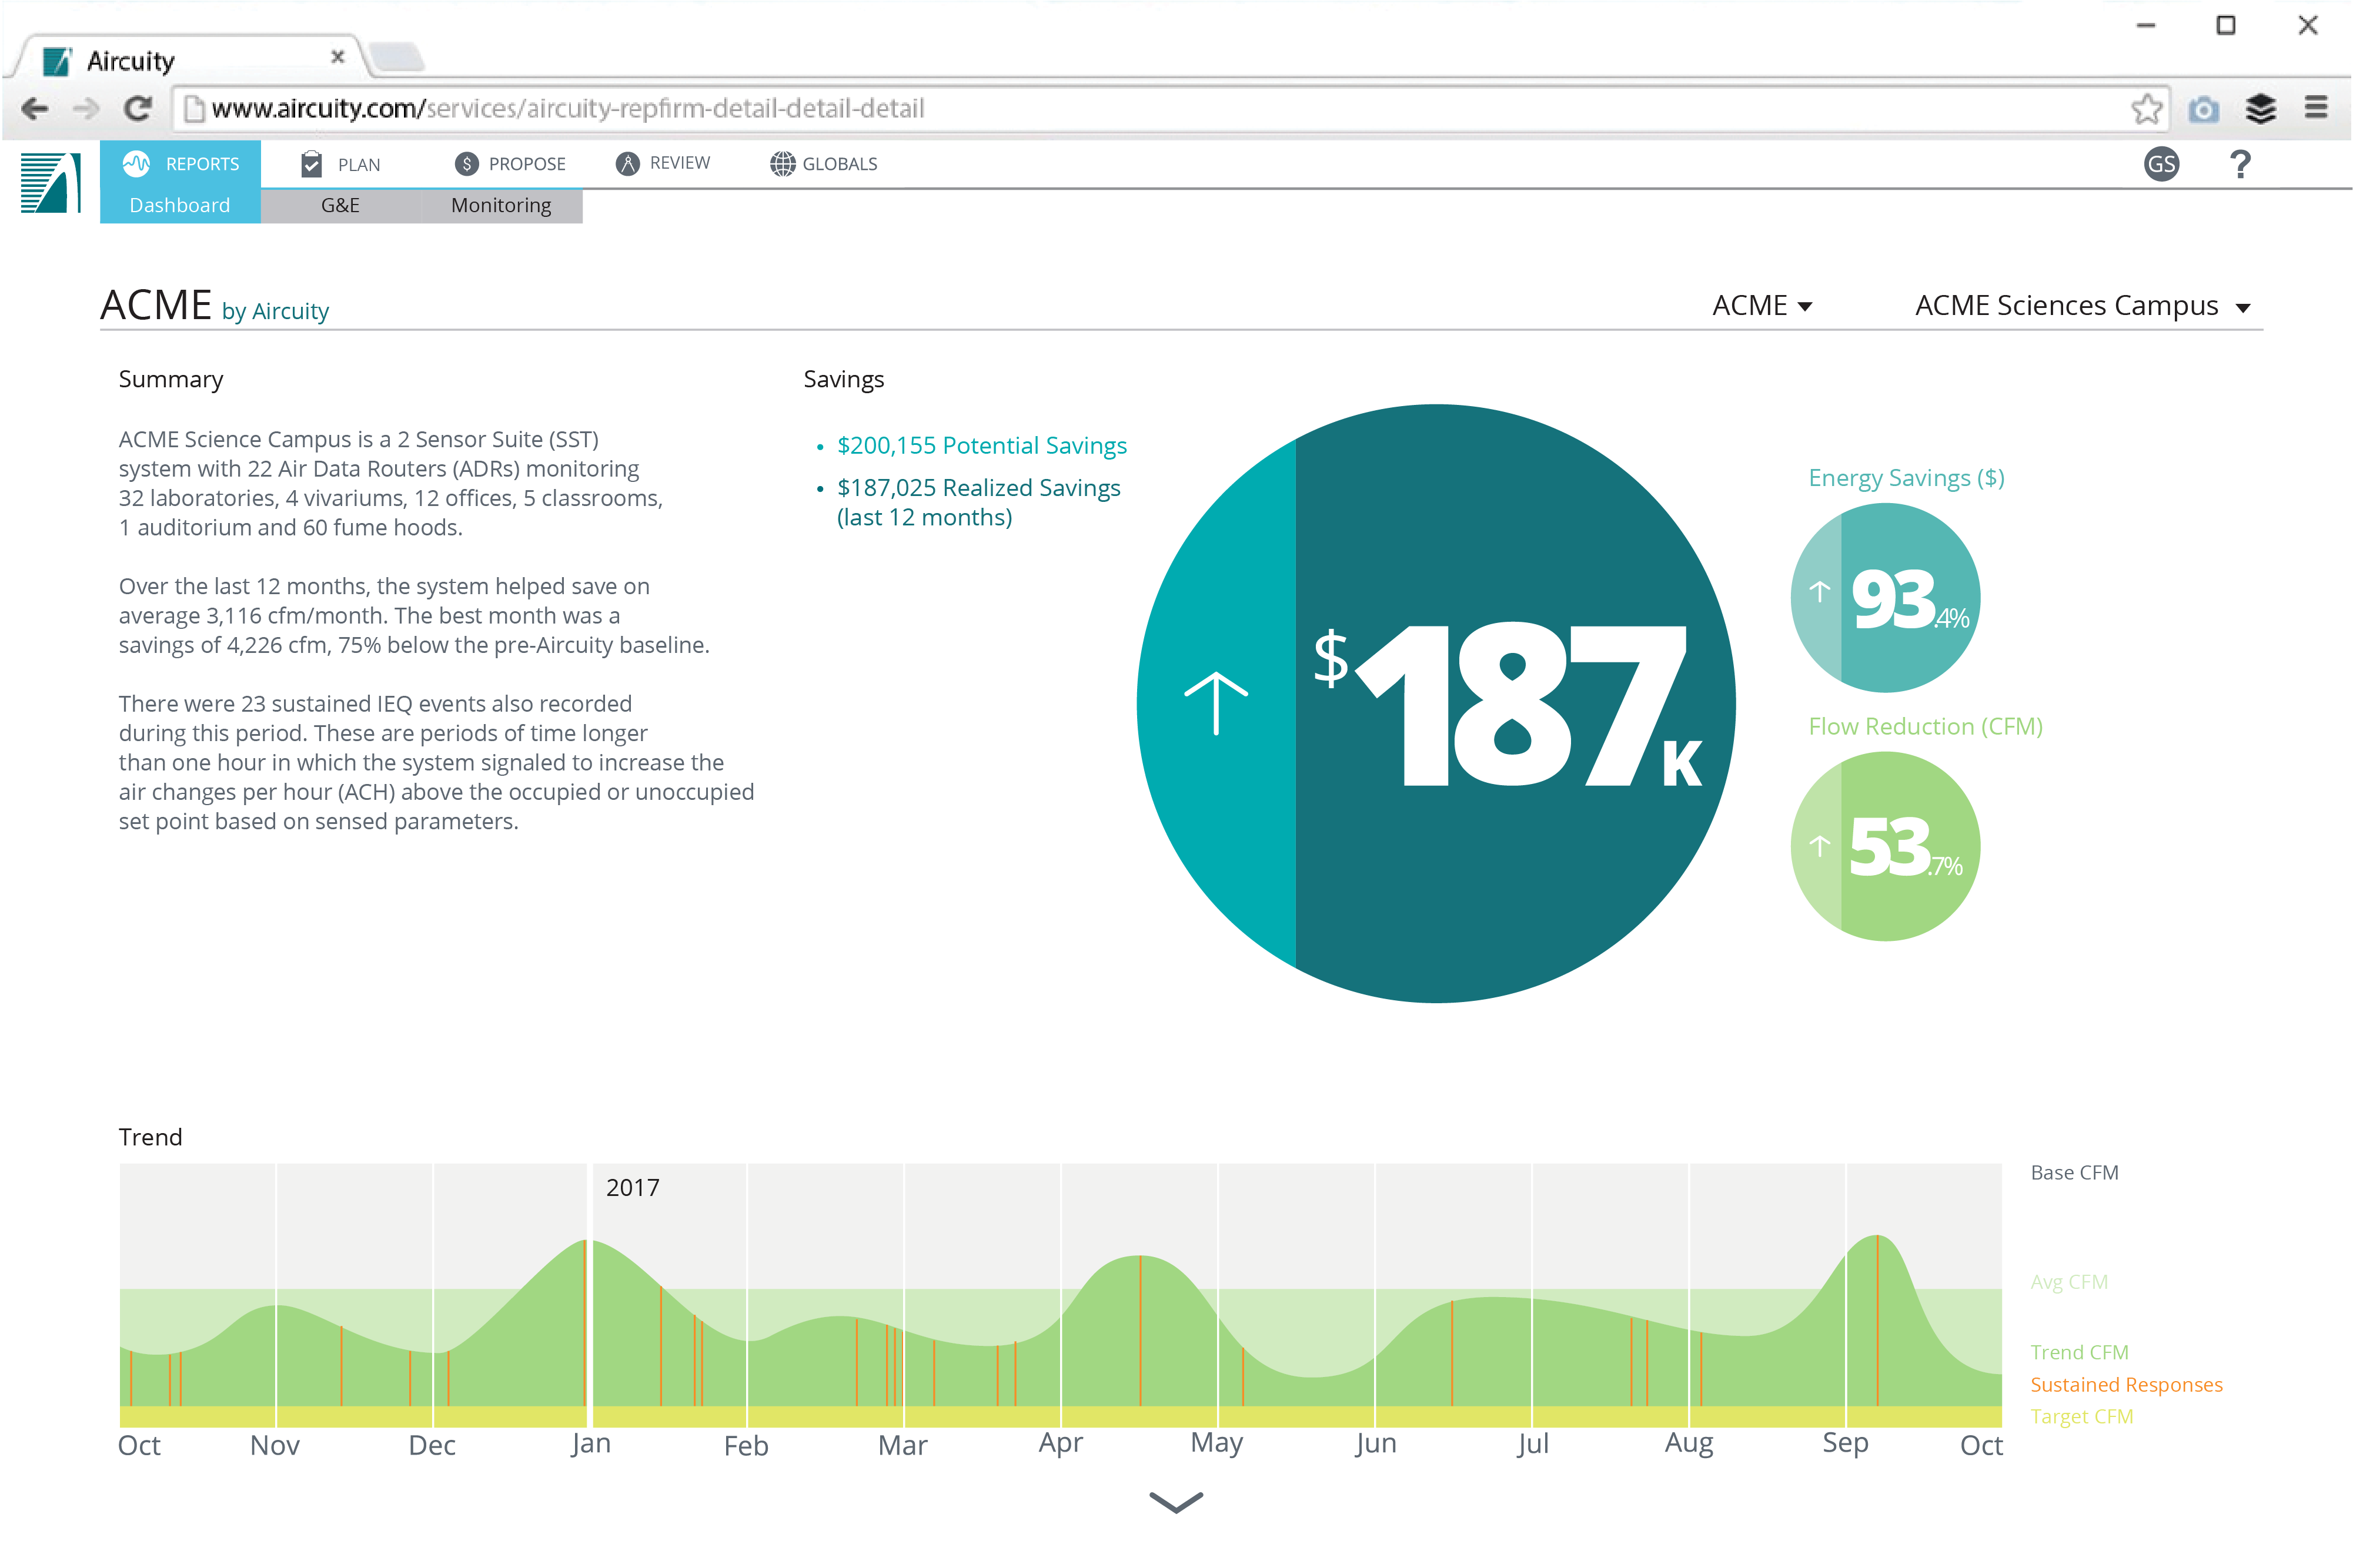Select the PLAN menu item
The width and height of the screenshot is (2353, 1568).
[x=340, y=164]
